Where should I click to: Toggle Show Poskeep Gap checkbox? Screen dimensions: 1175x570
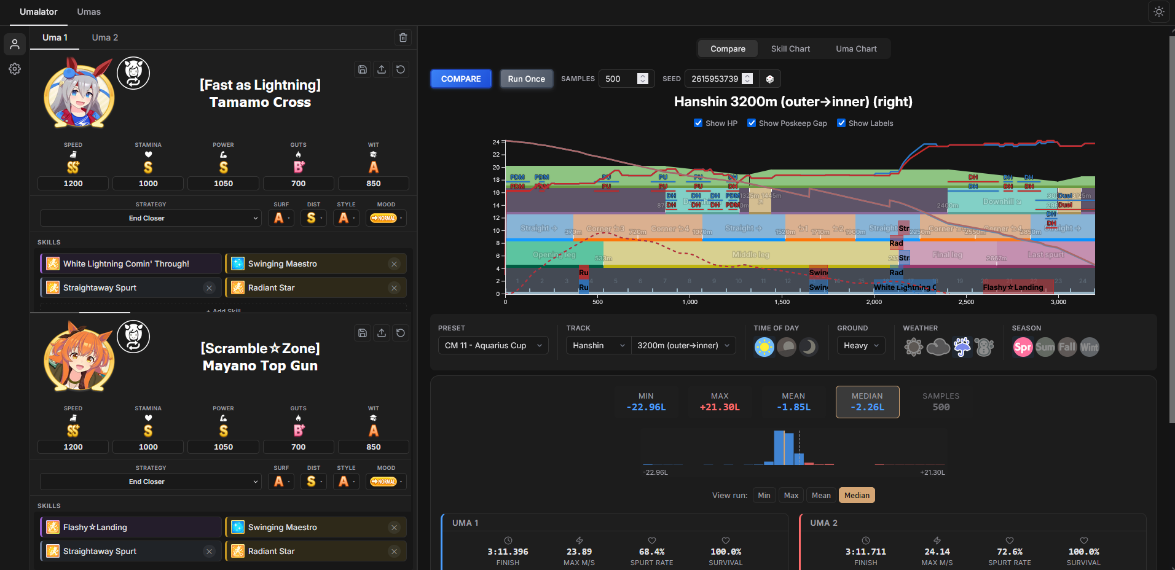(752, 123)
